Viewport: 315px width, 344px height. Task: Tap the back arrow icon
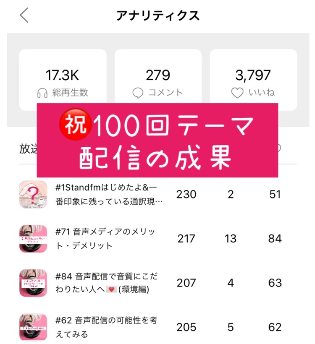point(24,16)
